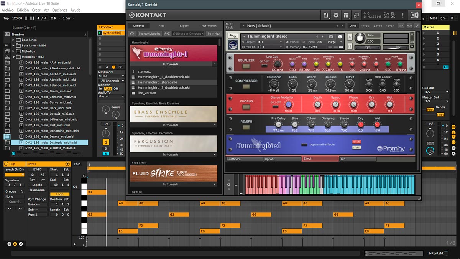Click the browser preview headphone icon
The image size is (460, 259).
(14, 153)
